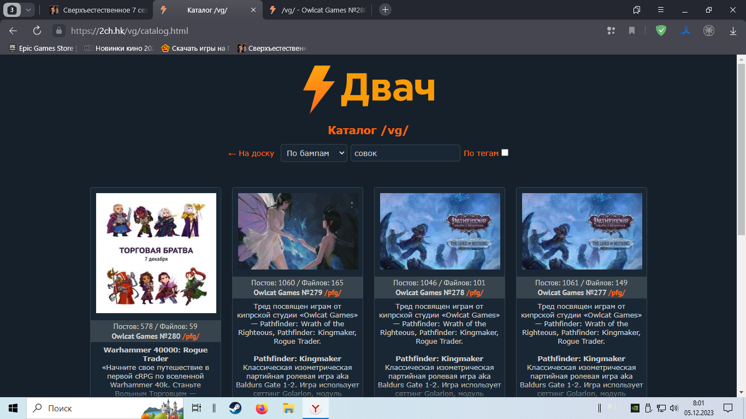
Task: Open the По бампам sort dropdown
Action: click(314, 153)
